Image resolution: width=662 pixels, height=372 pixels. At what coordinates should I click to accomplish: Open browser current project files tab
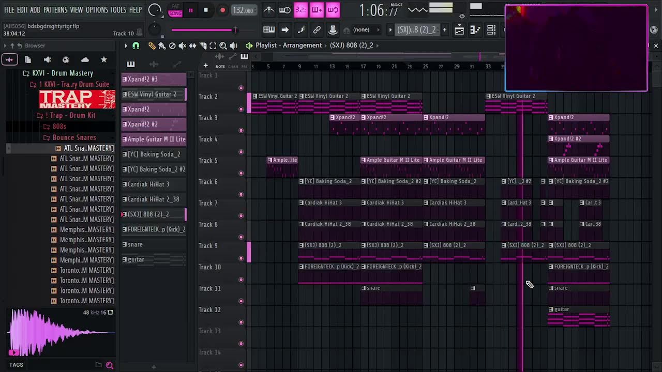pyautogui.click(x=28, y=60)
